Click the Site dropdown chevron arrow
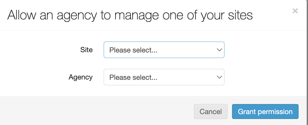This screenshot has width=308, height=125. (219, 50)
